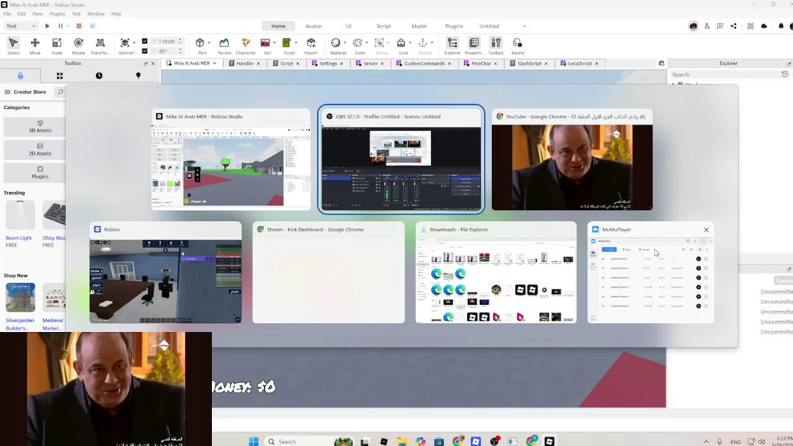Click the GUI ribbon icon

coord(265,43)
